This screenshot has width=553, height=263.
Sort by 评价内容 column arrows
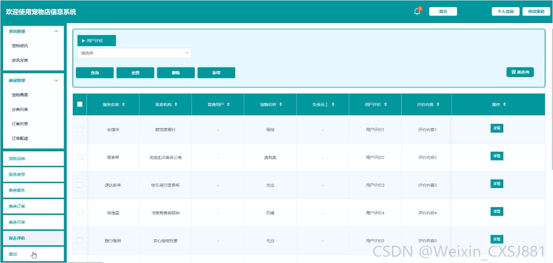438,105
